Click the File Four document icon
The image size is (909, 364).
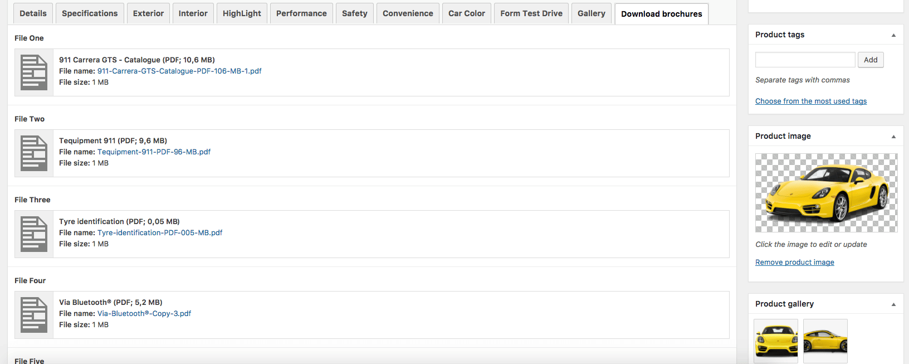[x=34, y=315]
